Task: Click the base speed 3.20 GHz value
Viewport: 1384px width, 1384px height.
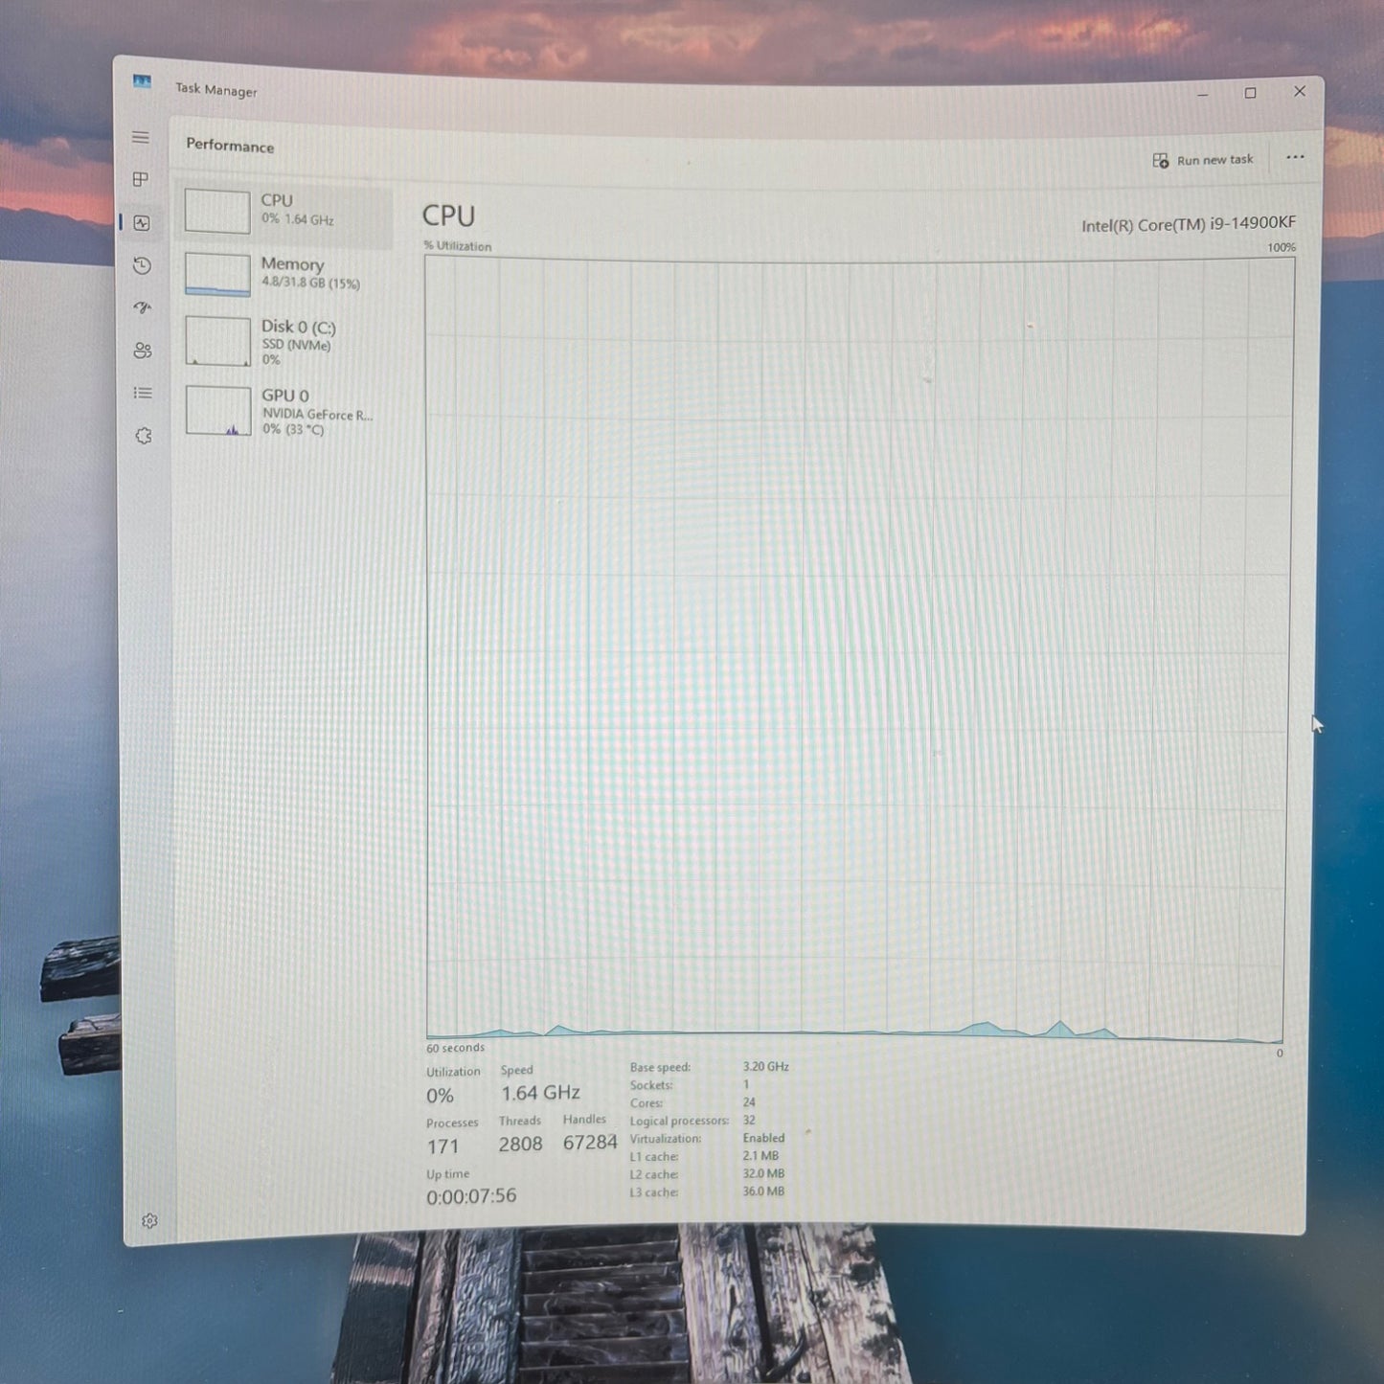Action: tap(765, 1066)
